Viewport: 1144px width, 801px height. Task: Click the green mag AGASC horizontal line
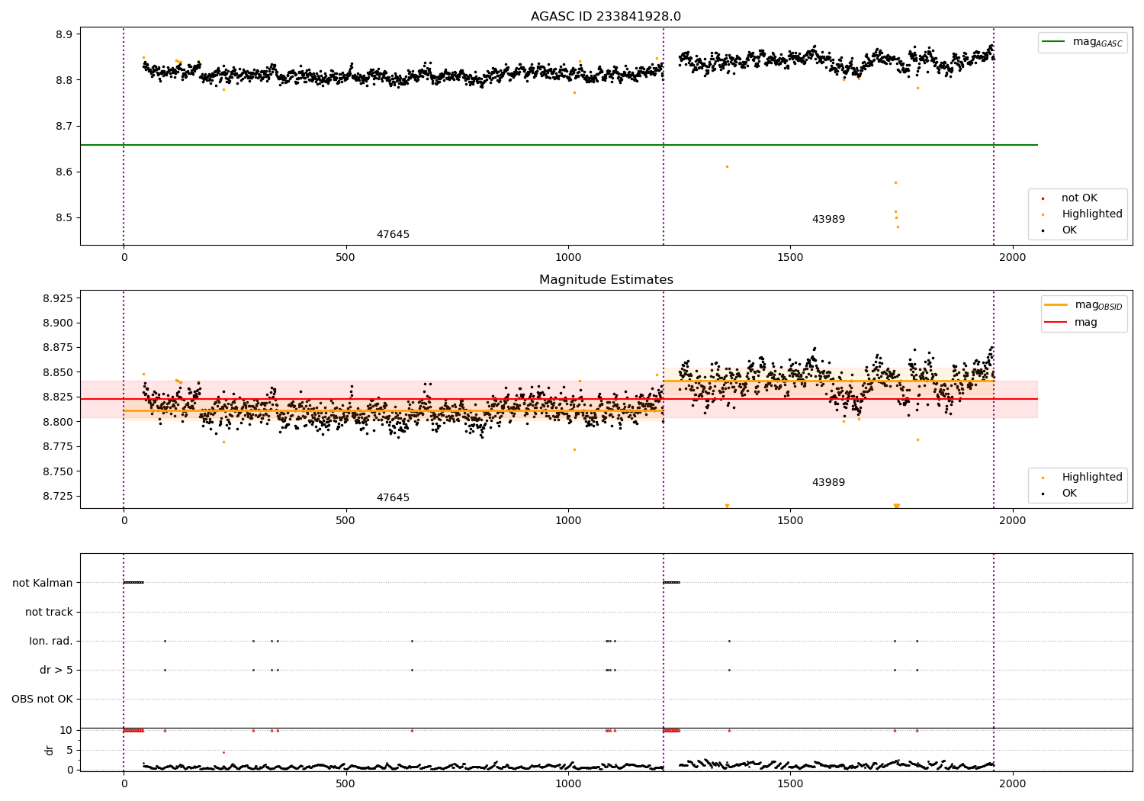point(558,145)
